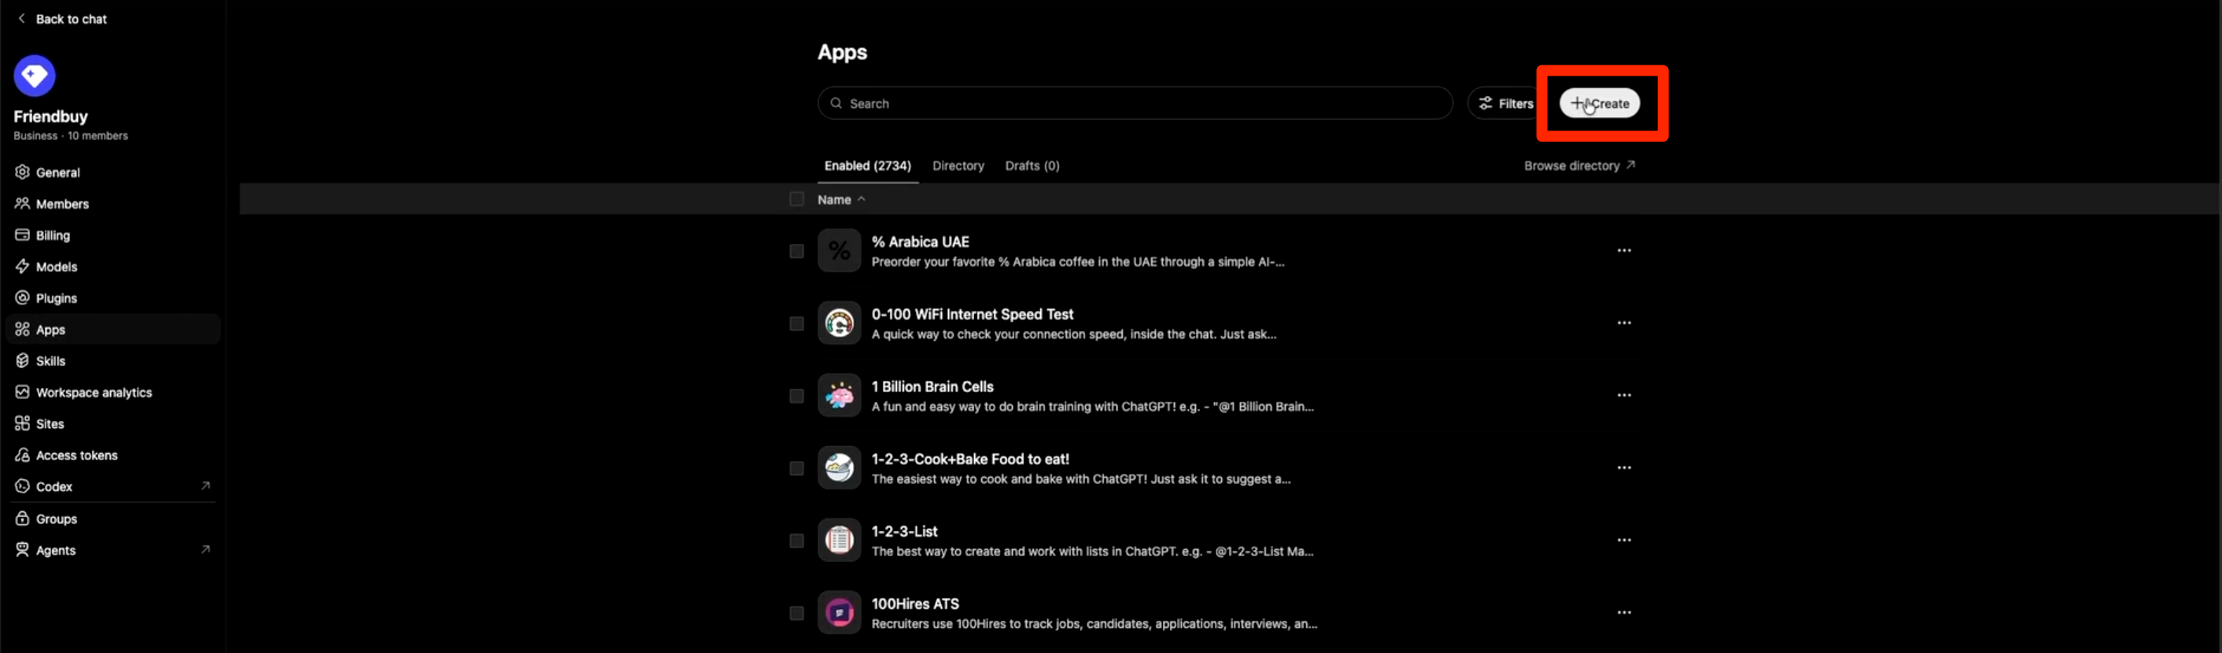Open more options for % Arabica UAE
Screen dimensions: 2222x653
1624,250
